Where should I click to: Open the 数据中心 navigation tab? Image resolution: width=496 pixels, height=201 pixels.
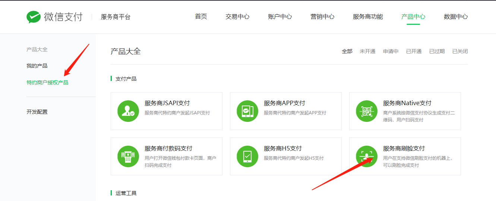tap(456, 17)
